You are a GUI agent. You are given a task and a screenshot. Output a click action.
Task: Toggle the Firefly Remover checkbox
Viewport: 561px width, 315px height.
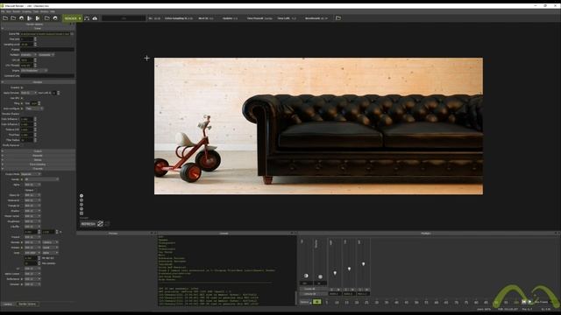click(x=22, y=145)
